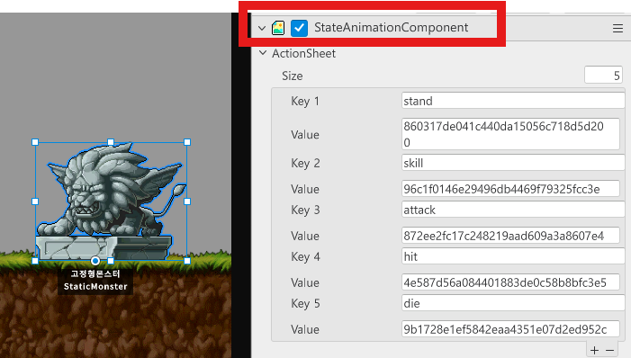Viewport: 631px width, 358px height.
Task: Edit Key 4 field containing hit
Action: (513, 256)
